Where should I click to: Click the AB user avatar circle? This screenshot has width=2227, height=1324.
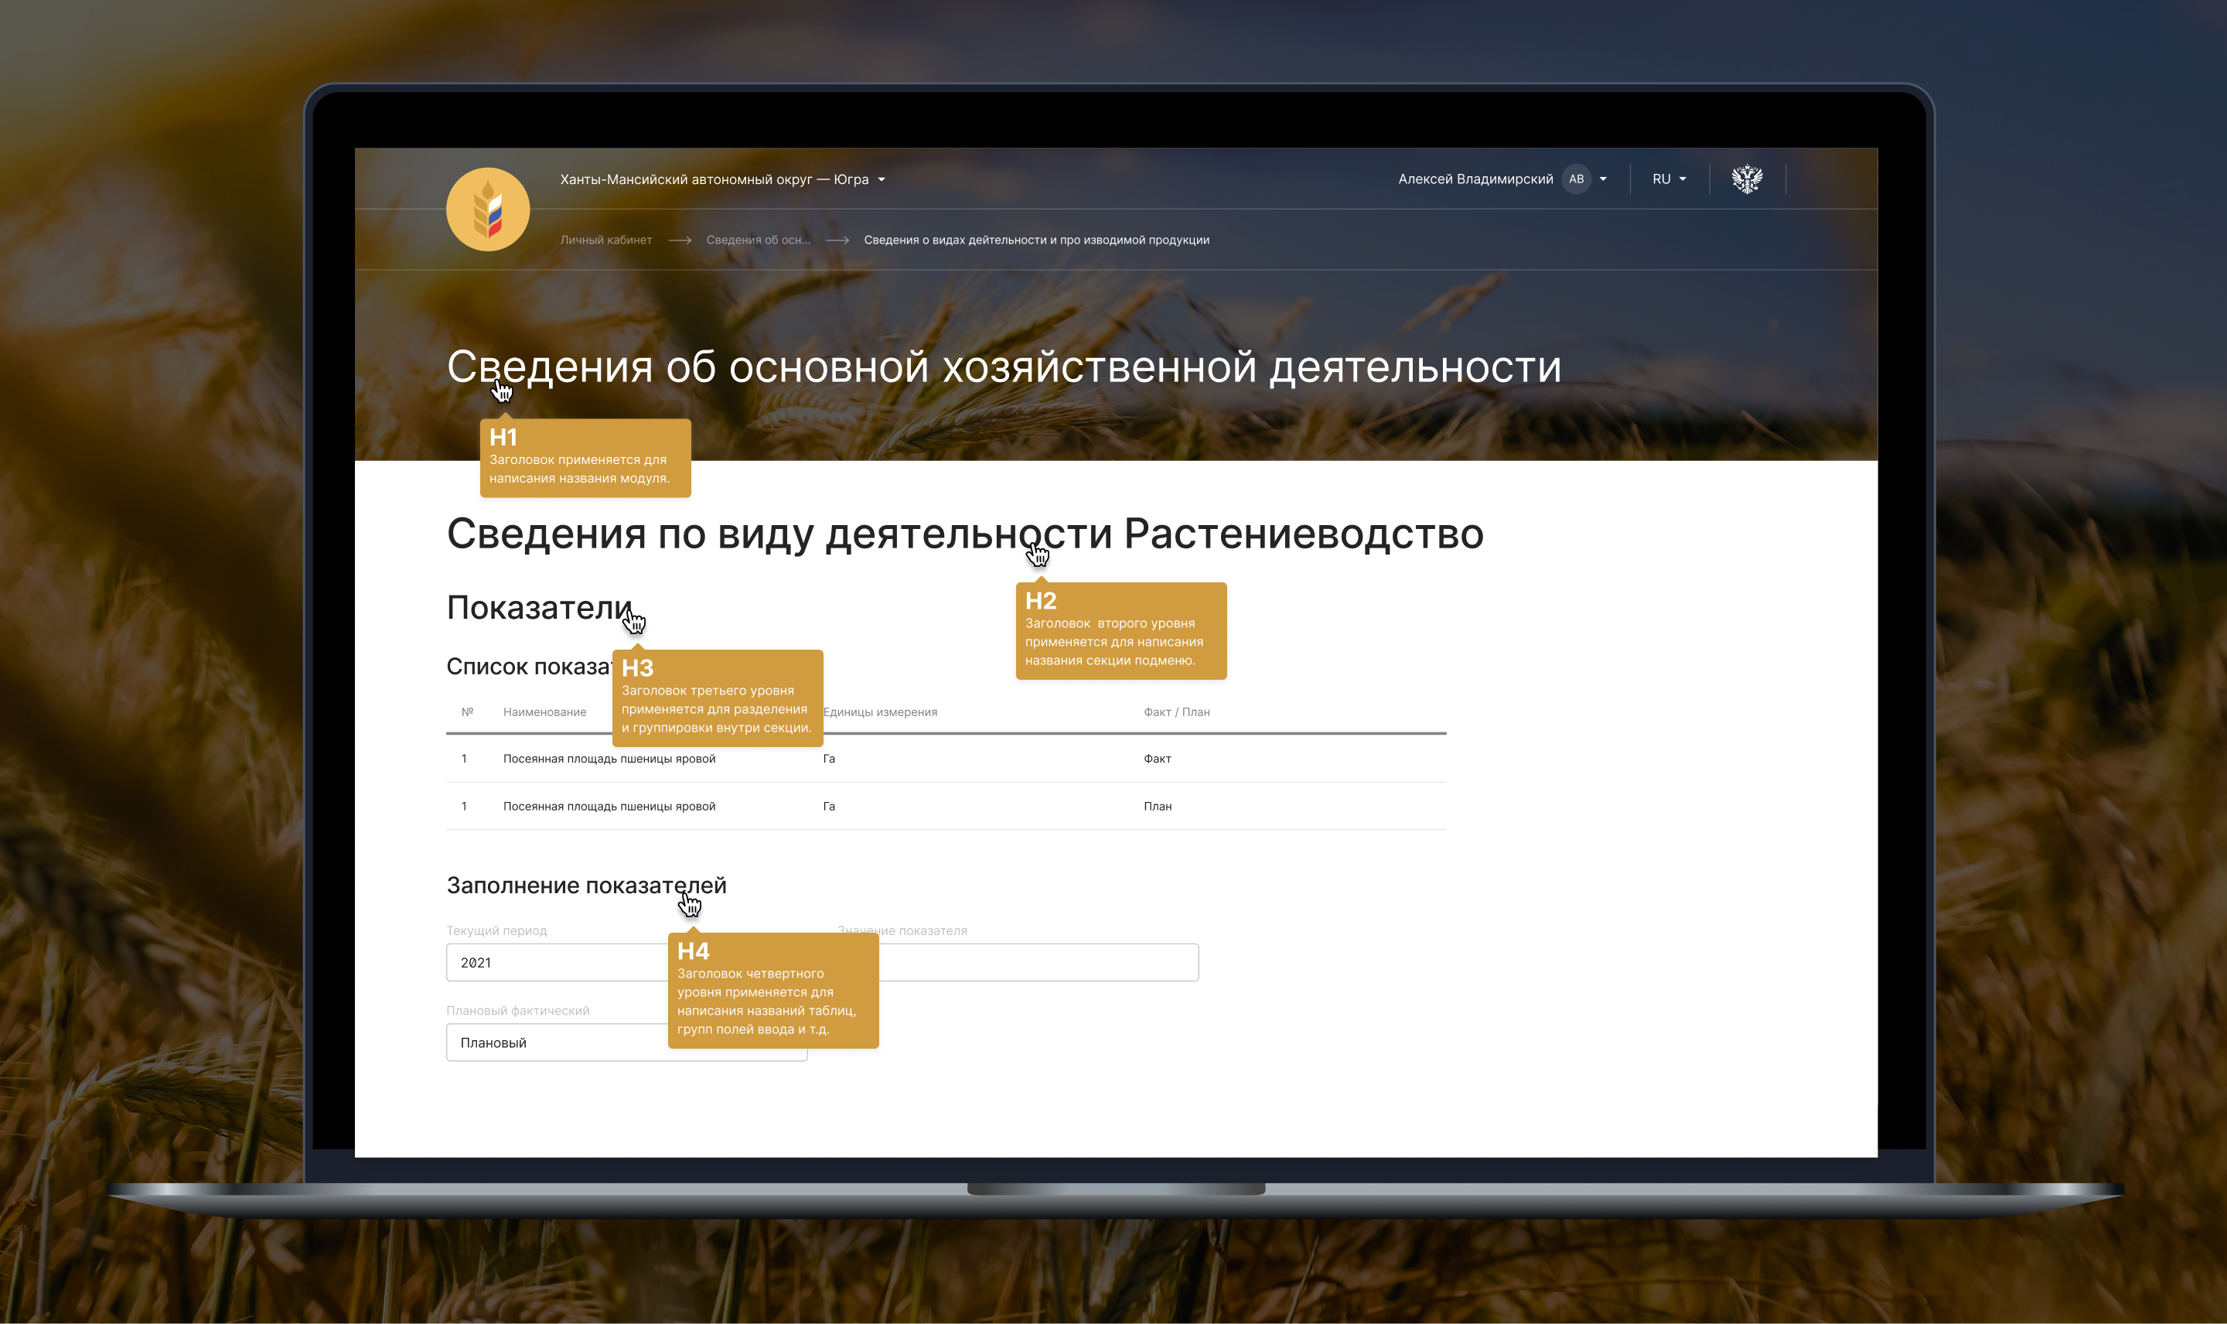click(x=1576, y=179)
